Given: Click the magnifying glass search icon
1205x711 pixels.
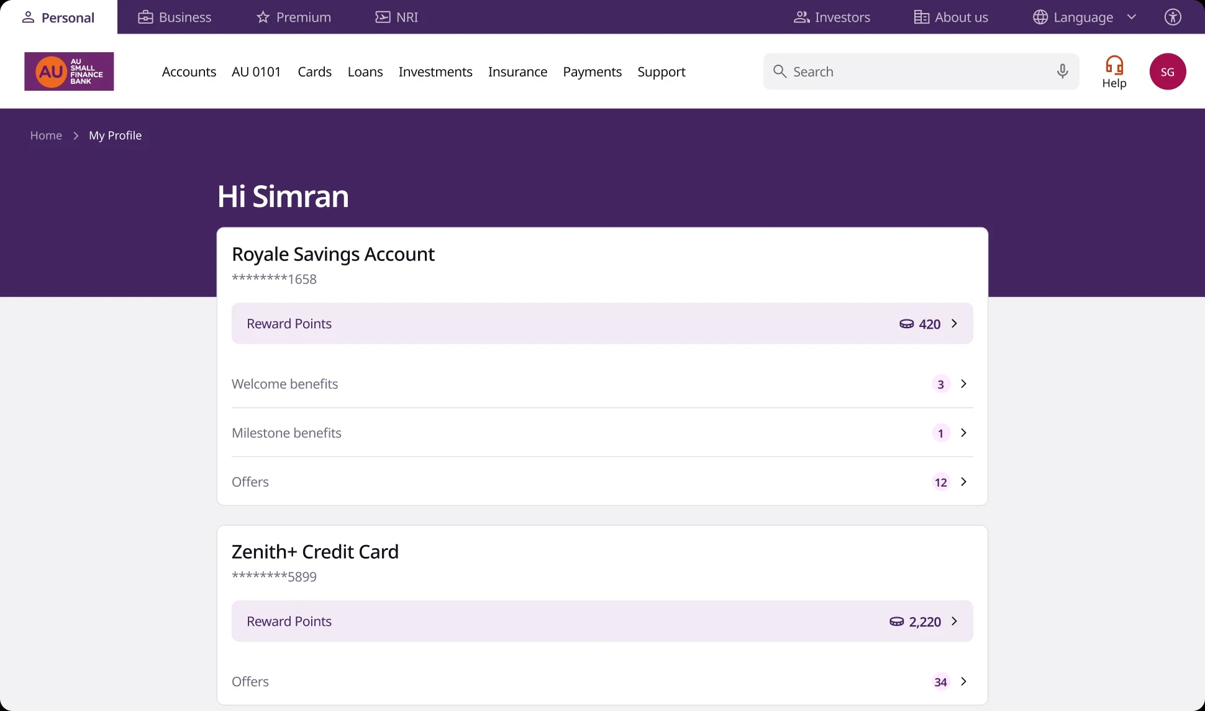Looking at the screenshot, I should pos(780,71).
